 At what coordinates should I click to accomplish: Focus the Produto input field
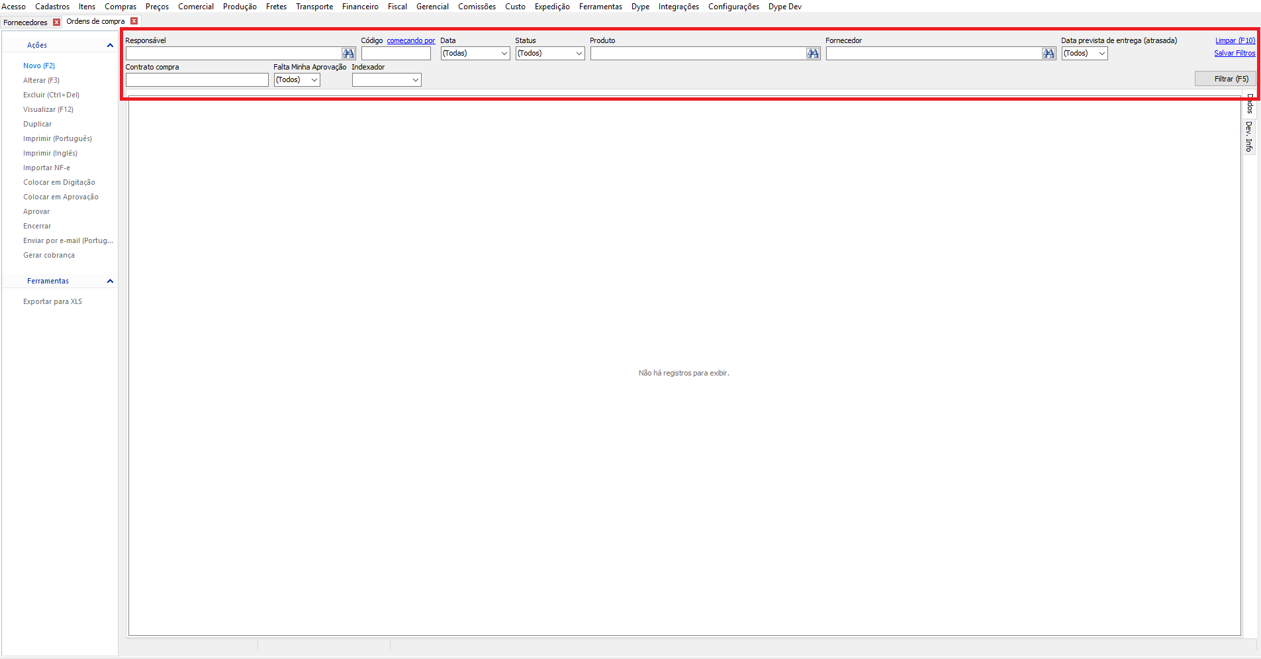(x=698, y=54)
